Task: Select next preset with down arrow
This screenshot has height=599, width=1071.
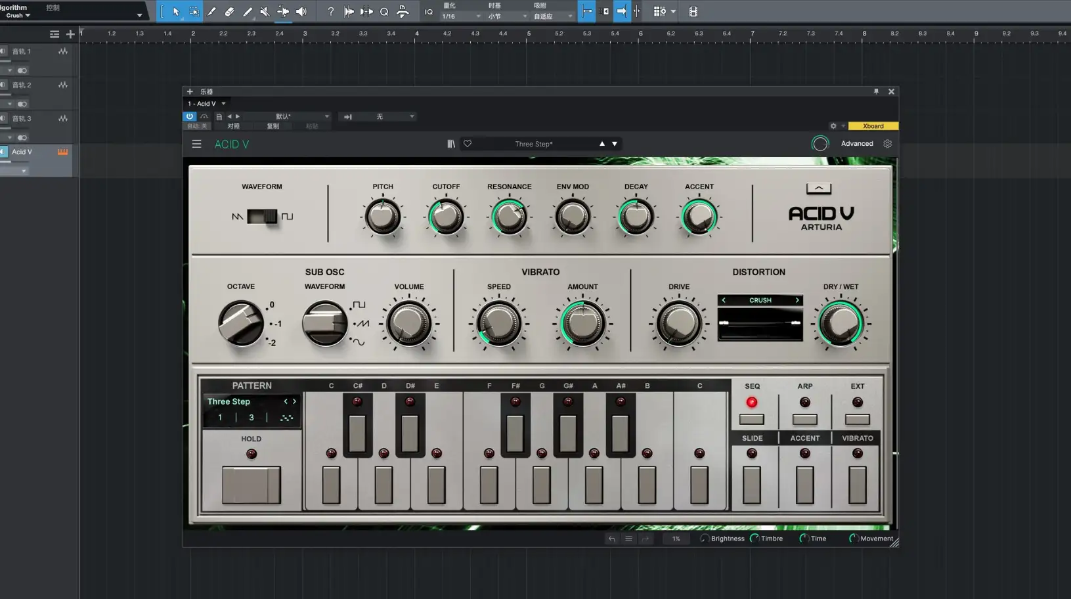Action: click(x=615, y=144)
